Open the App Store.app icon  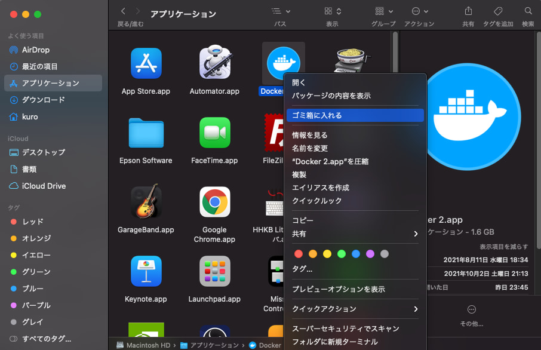(146, 63)
